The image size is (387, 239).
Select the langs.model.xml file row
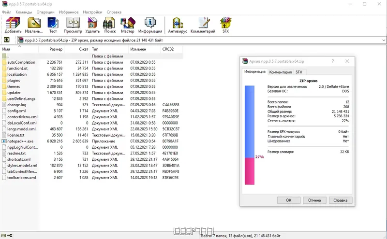[92, 129]
